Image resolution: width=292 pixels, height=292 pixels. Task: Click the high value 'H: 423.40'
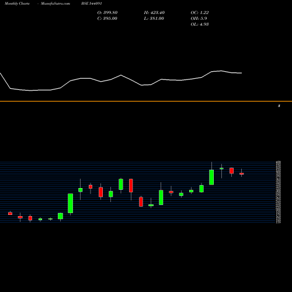coord(154,13)
